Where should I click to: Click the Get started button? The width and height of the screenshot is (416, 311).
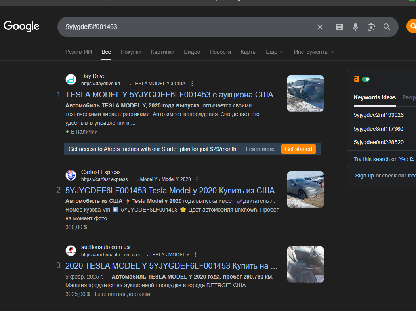tap(298, 149)
